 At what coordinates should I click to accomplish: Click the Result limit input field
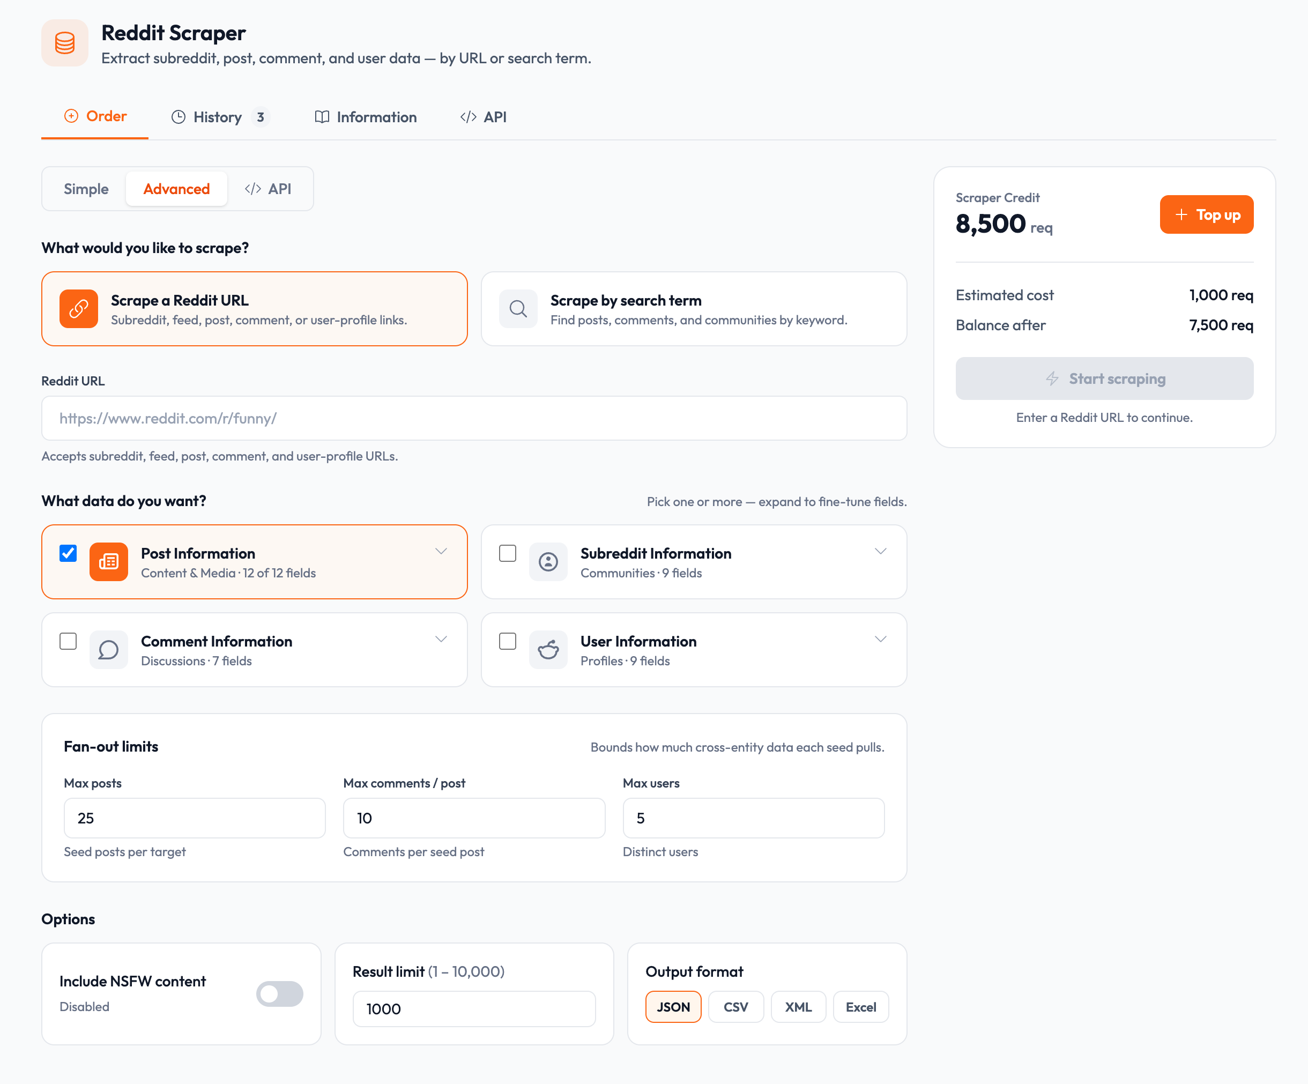coord(474,1009)
